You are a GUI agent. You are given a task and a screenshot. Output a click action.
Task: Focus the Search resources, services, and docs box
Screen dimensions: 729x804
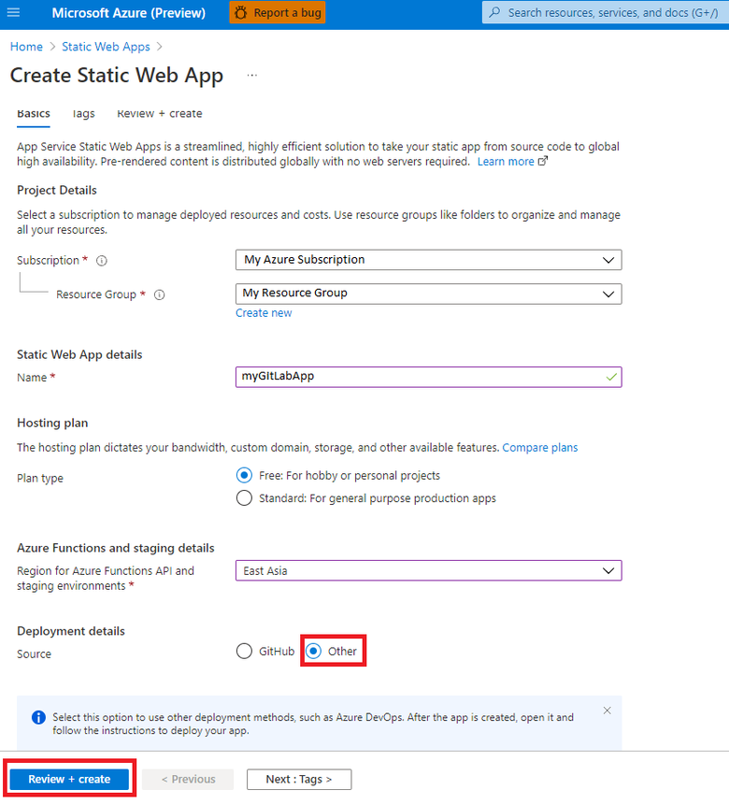click(x=606, y=12)
